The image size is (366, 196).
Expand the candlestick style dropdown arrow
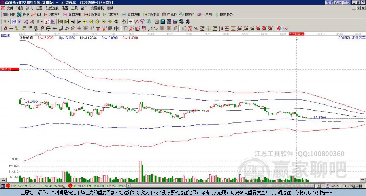(42, 22)
